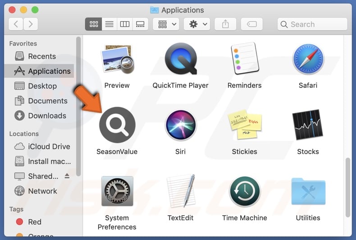Select Recents in the sidebar

39,56
